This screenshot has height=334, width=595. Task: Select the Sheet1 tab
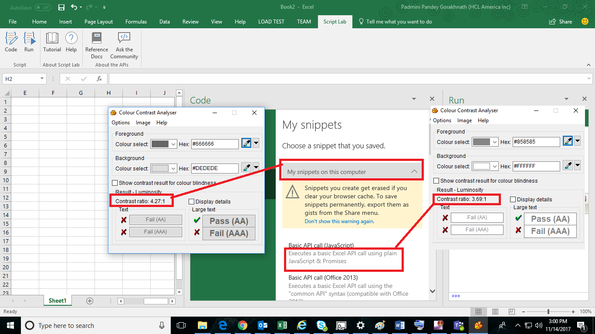[57, 301]
